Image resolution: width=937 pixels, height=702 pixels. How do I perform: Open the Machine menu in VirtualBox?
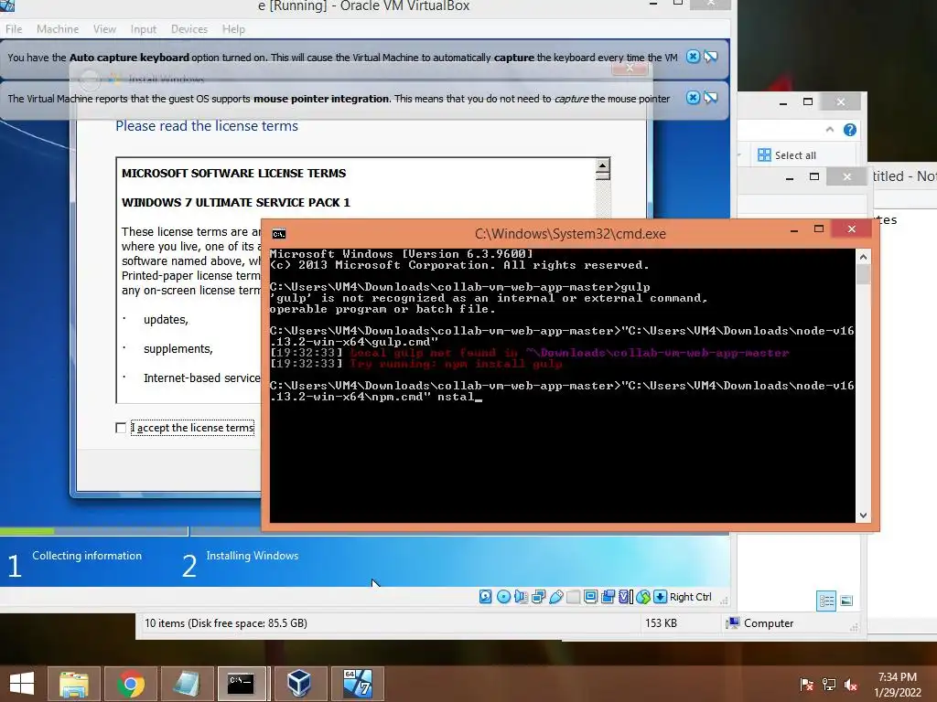pyautogui.click(x=58, y=28)
